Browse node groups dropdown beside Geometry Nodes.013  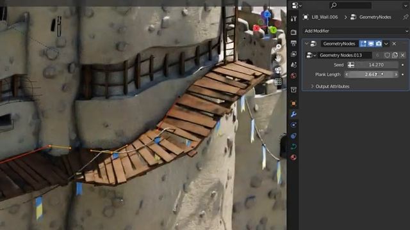(311, 55)
